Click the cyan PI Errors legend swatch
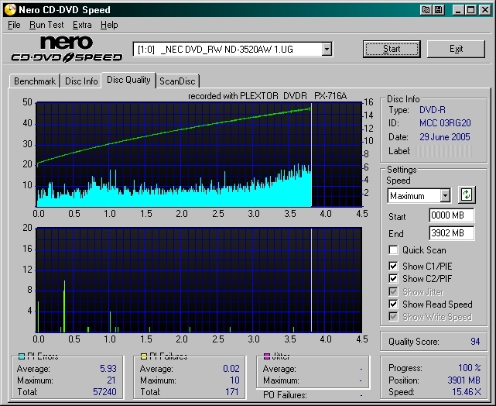The height and width of the screenshot is (406, 496). 22,356
